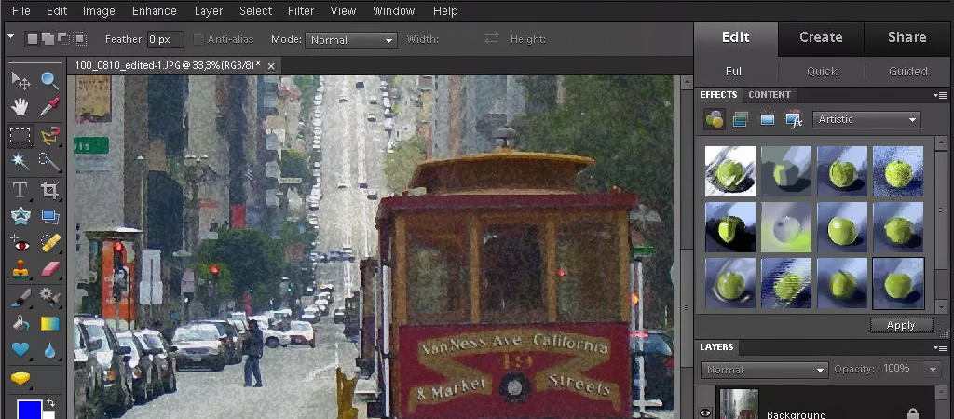The image size is (954, 419).
Task: Select the Clone Stamp tool
Action: pos(20,269)
